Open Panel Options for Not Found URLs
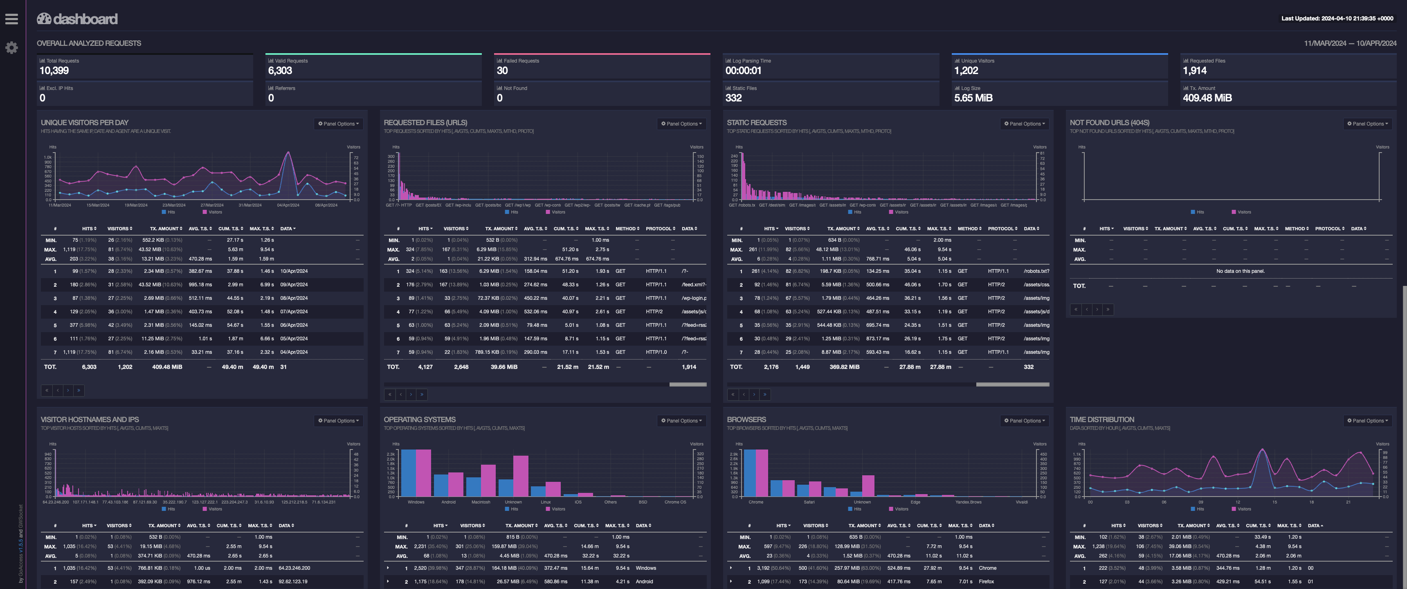This screenshot has height=589, width=1407. [1368, 124]
